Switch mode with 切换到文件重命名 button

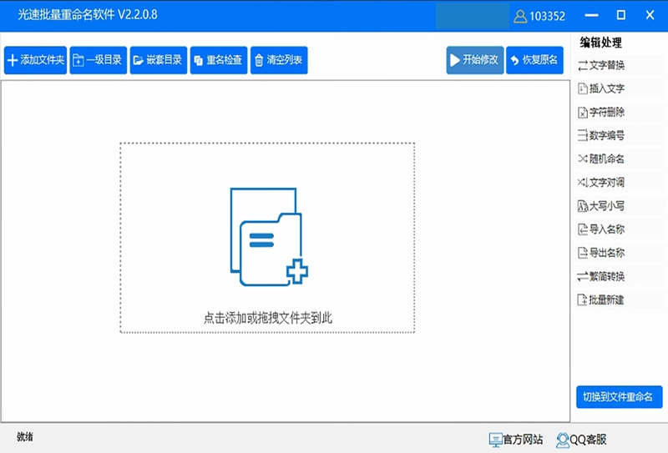click(x=619, y=397)
